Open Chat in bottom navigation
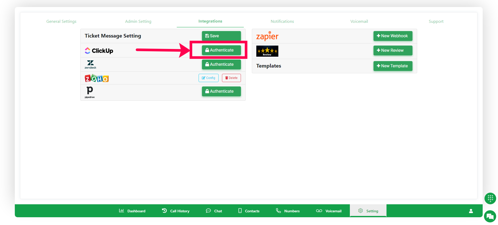 click(214, 211)
